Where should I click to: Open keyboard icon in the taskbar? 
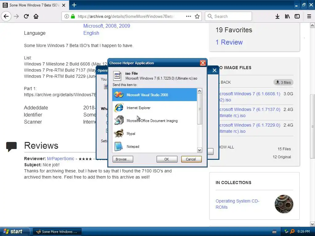274,232
